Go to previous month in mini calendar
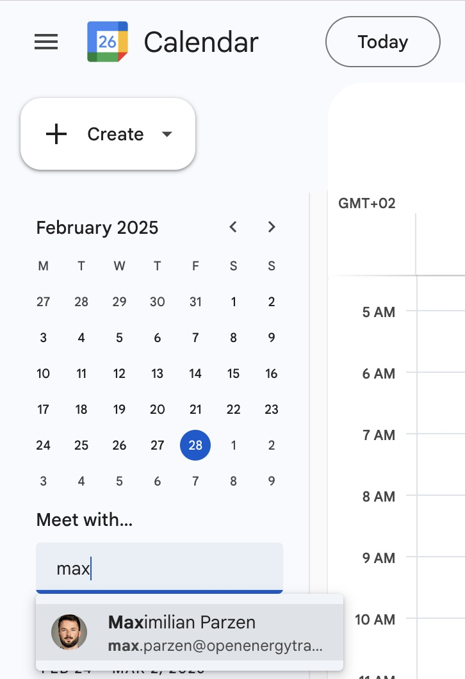The width and height of the screenshot is (465, 679). pos(233,227)
